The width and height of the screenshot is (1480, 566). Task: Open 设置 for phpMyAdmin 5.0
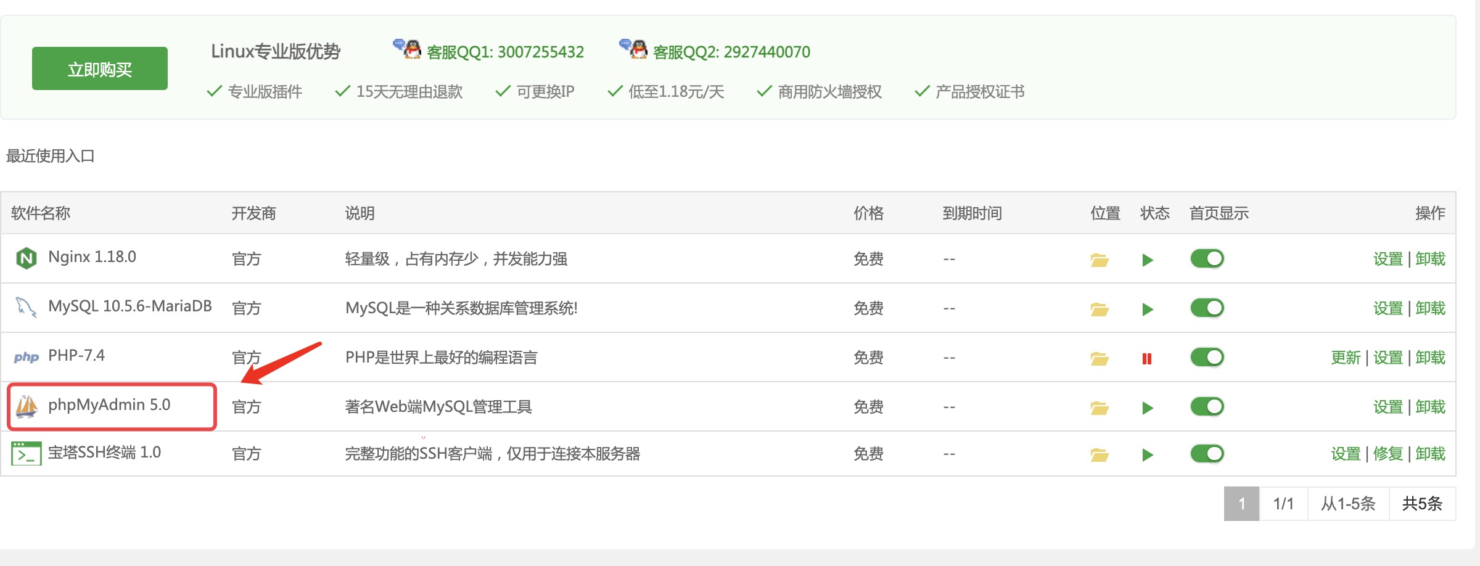[1388, 407]
